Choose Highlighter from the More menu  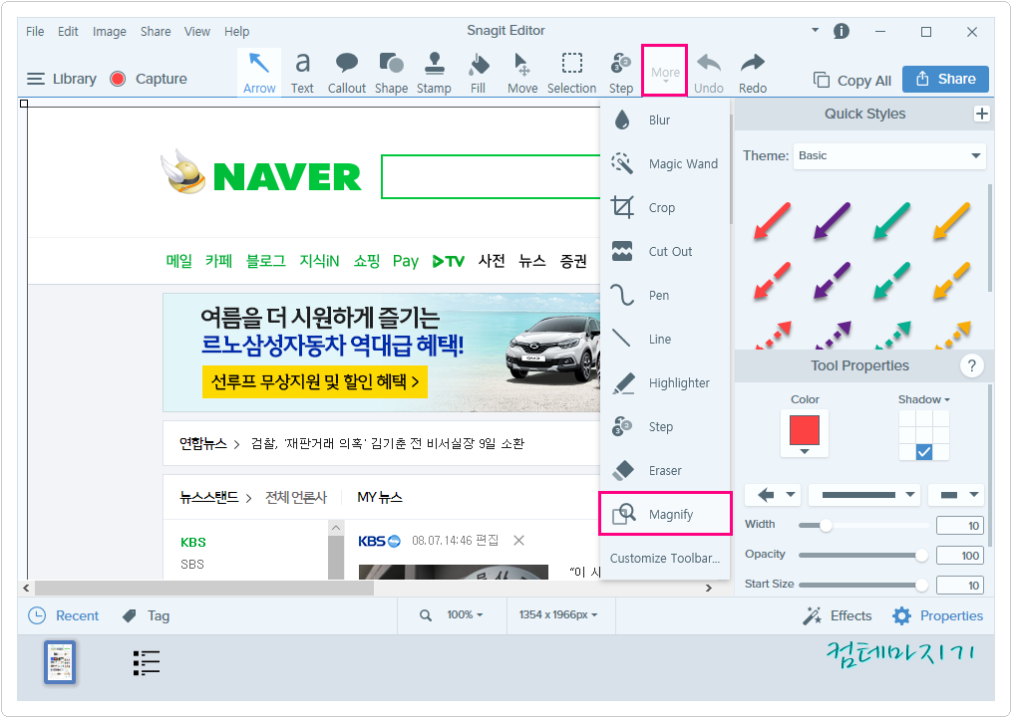tap(665, 382)
